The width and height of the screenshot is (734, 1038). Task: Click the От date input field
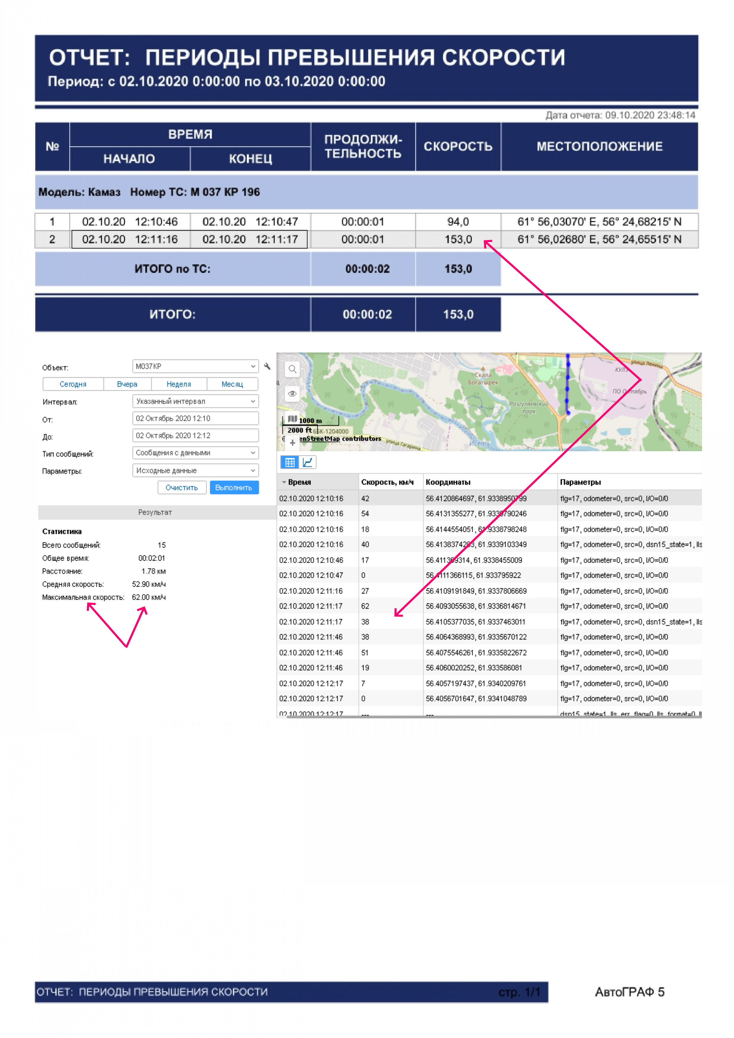[x=195, y=419]
